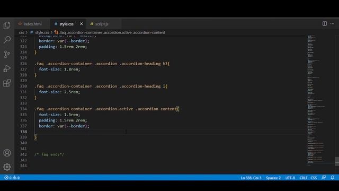Click line number 326 in gutter
Screen dimensions: 339x191
point(23,64)
